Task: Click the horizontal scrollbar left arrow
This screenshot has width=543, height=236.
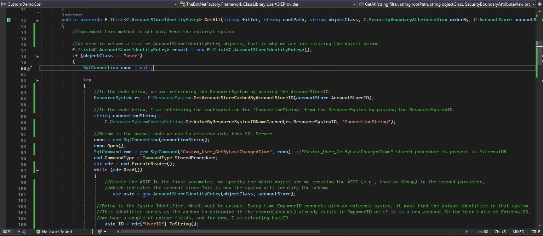Action: pyautogui.click(x=118, y=232)
